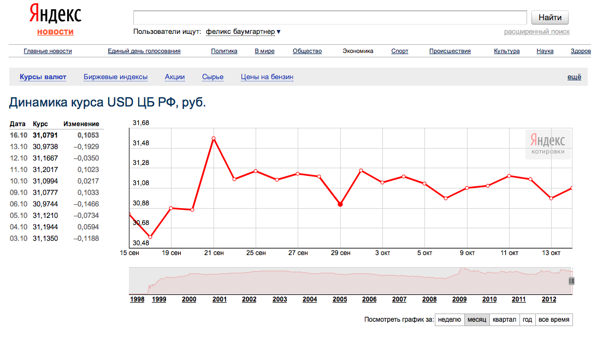The image size is (591, 337).
Task: Click in the search input field
Action: [330, 17]
